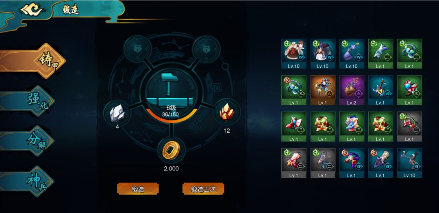Select the Lv.10 item in the bottom row

[x=409, y=163]
